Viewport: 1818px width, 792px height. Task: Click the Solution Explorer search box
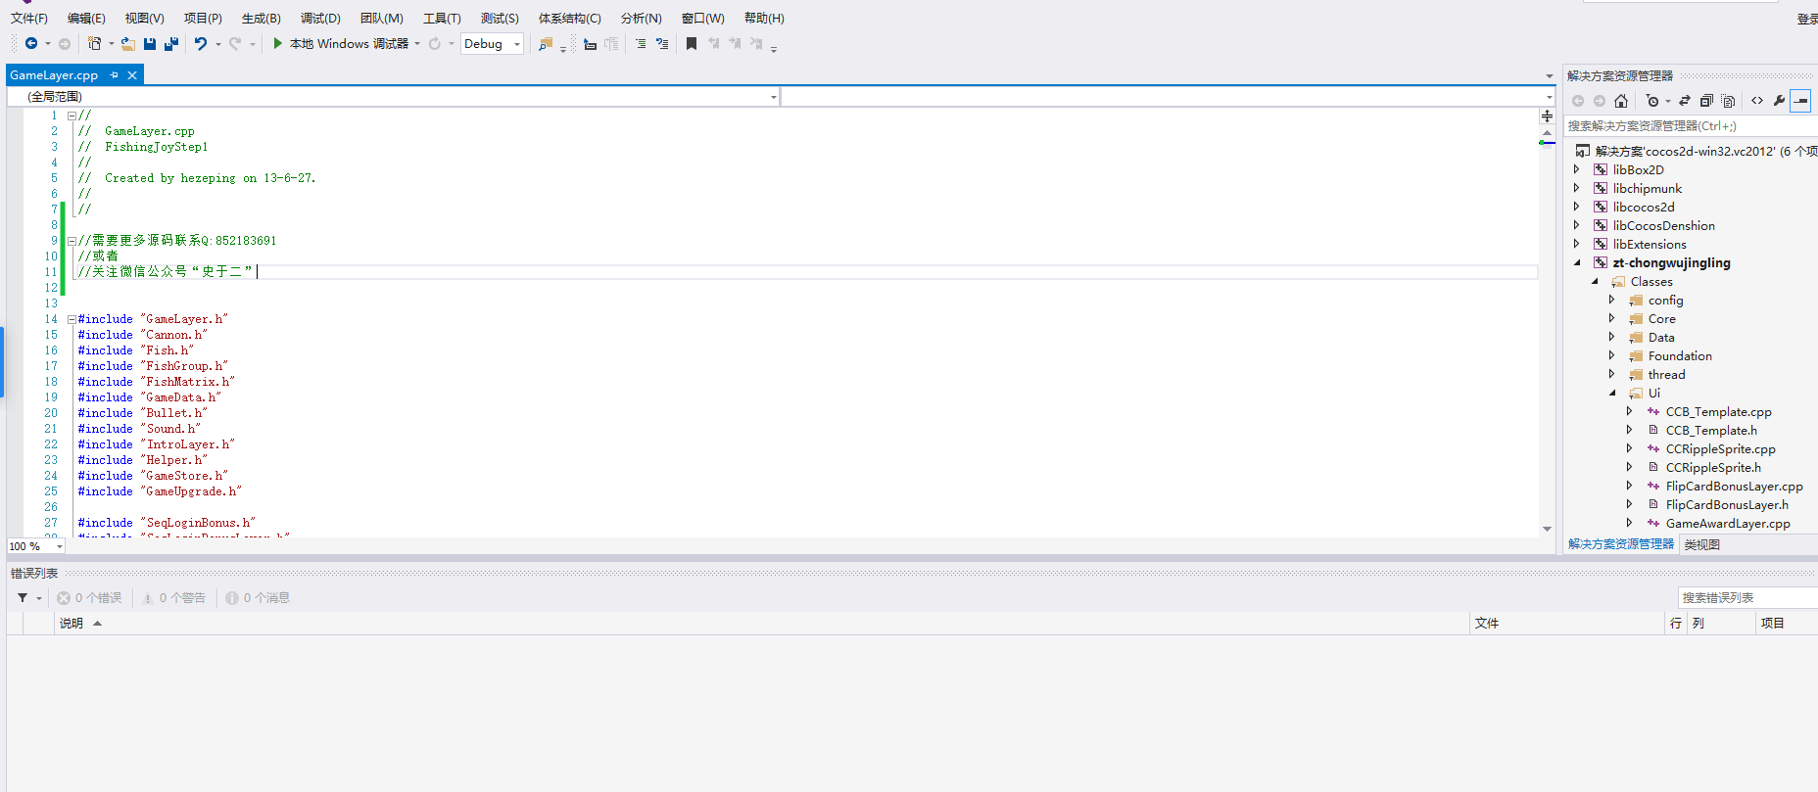[1691, 125]
